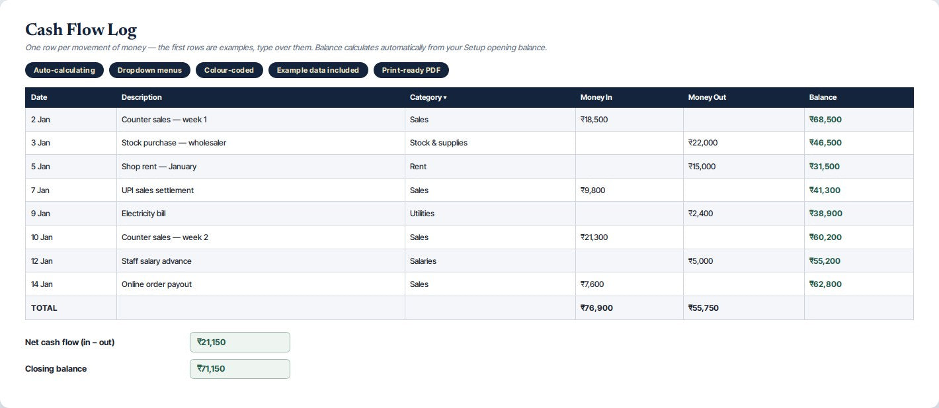Select the 9 Jan date cell
This screenshot has width=939, height=408.
tap(71, 214)
